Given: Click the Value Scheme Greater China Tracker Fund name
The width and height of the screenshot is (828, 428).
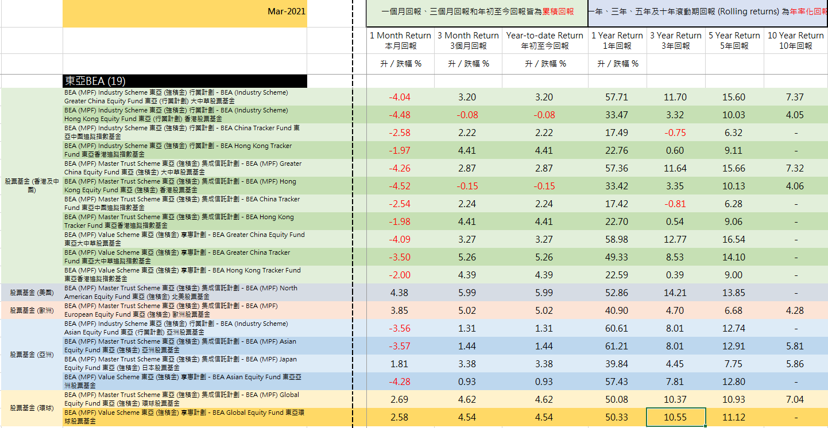Looking at the screenshot, I should (185, 257).
